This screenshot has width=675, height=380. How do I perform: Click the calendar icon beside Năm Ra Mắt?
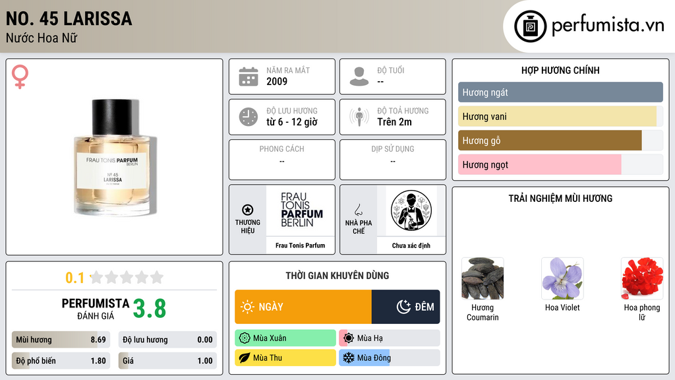pos(249,77)
